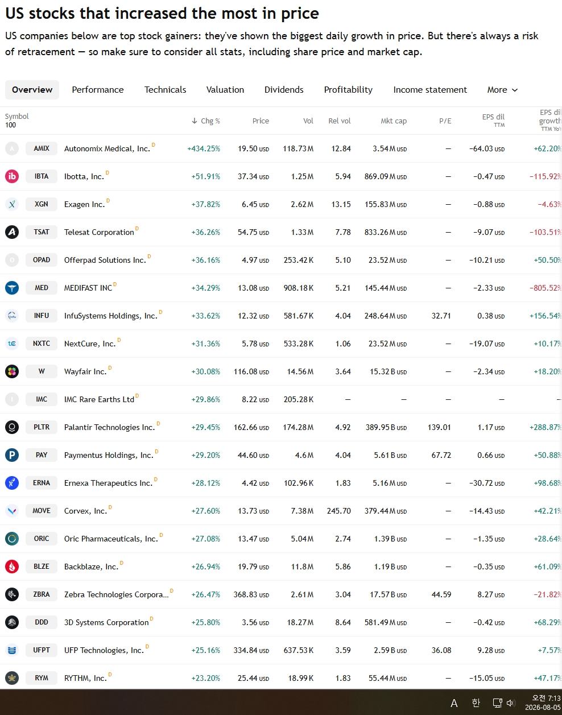Sort by the P/E column header
Viewport: 562px width, 715px height.
pos(445,121)
